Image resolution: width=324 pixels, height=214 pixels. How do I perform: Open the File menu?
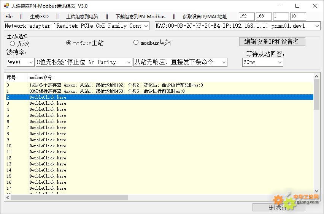point(9,17)
